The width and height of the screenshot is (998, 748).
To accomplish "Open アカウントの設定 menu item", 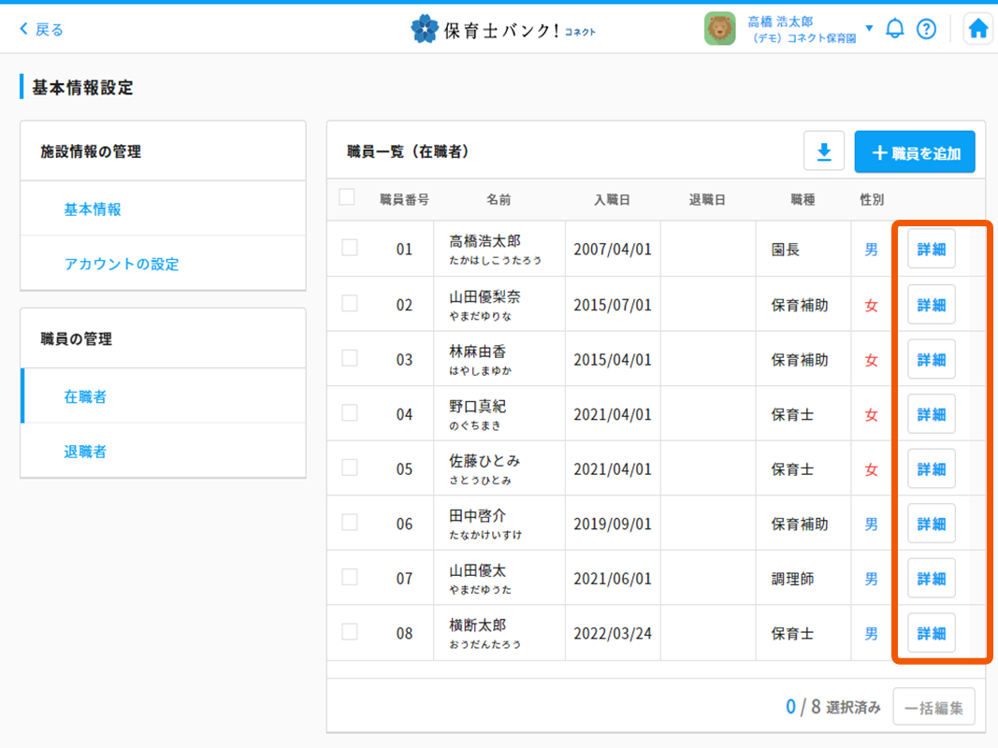I will (x=122, y=264).
